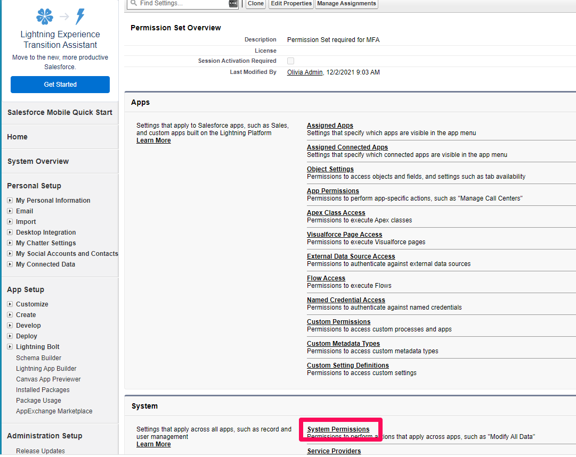
Task: Expand the Lightning Bolt node
Action: (x=10, y=346)
